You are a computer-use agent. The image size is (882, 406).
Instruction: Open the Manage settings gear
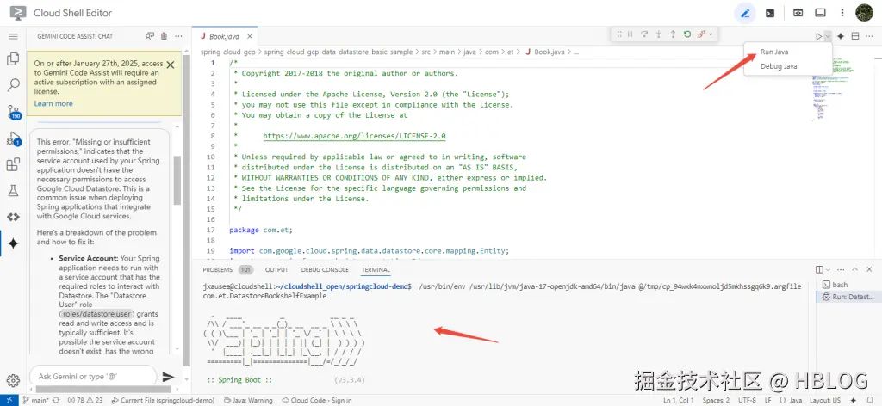coord(12,380)
